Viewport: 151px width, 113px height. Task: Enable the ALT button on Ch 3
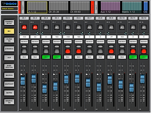(46, 27)
